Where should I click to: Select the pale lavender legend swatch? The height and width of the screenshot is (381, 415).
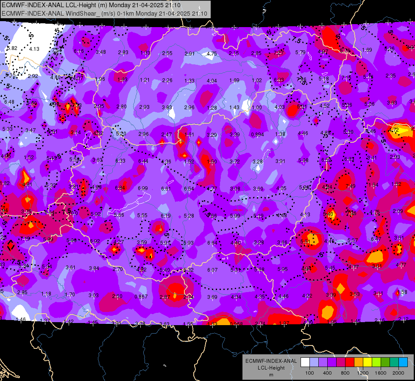[314, 362]
